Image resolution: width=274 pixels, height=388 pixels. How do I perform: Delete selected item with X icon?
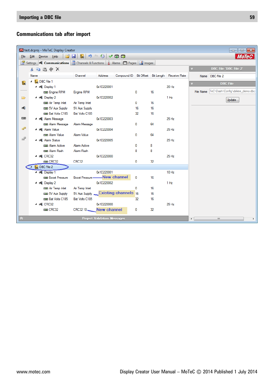57,69
